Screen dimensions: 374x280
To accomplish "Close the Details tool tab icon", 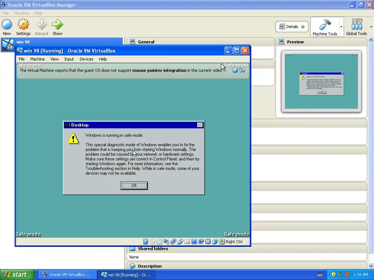I will (303, 27).
